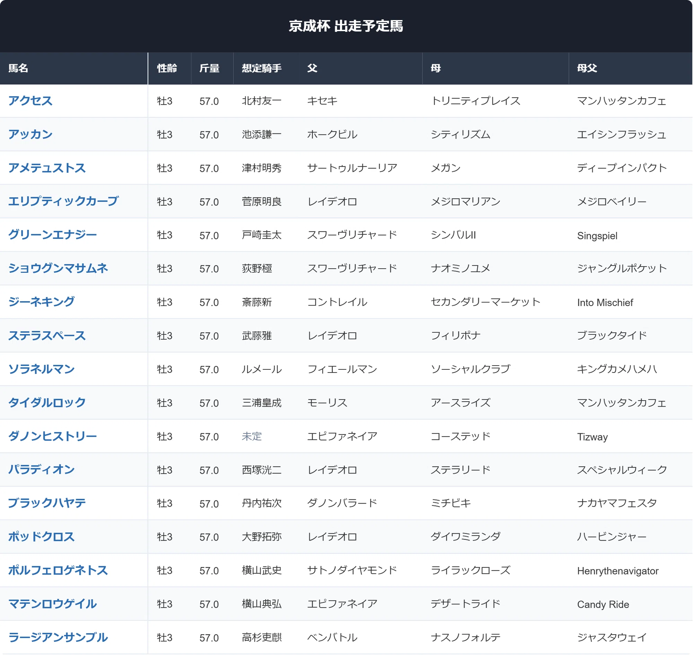Select the ポッドクロス link

click(42, 537)
